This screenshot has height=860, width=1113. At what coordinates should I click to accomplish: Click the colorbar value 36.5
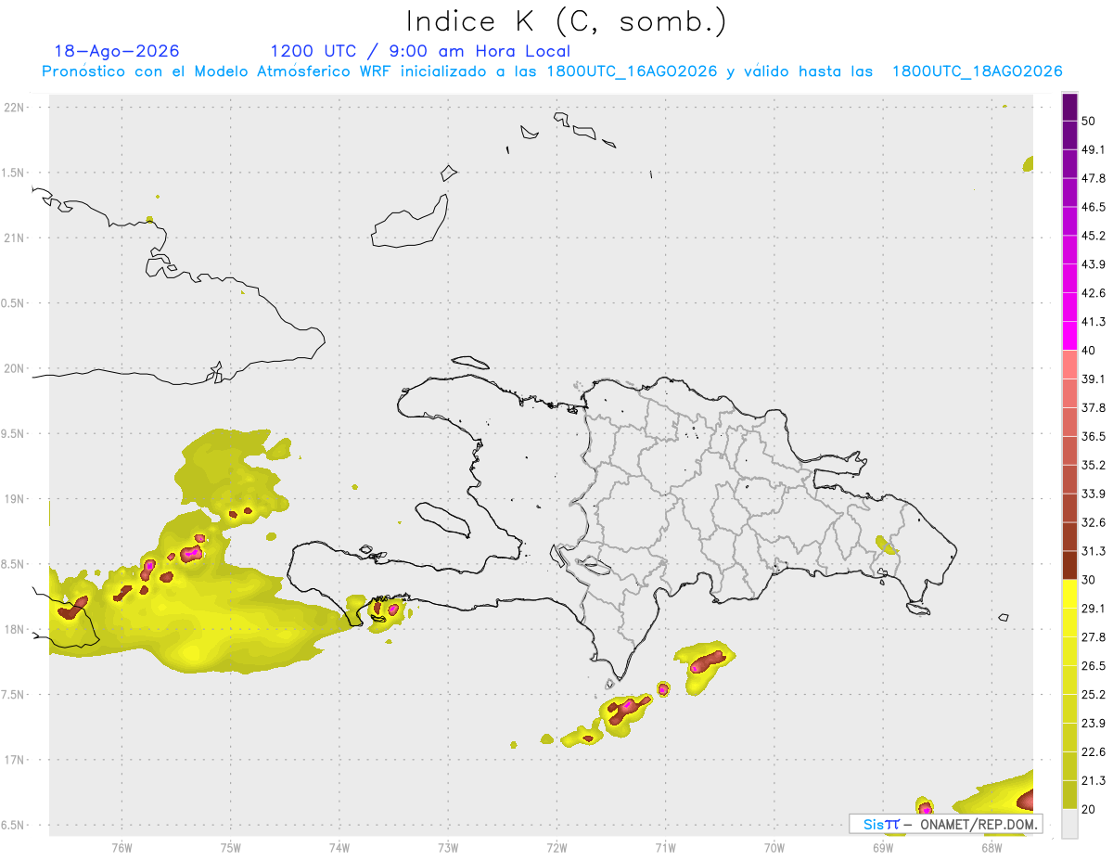[1094, 436]
